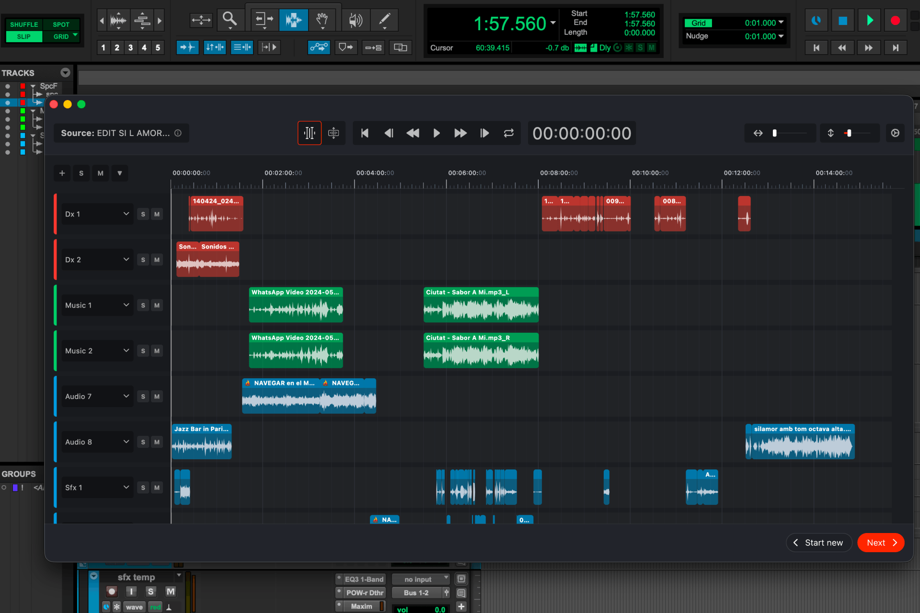920x613 pixels.
Task: Solo the Music 1 track
Action: pyautogui.click(x=142, y=305)
